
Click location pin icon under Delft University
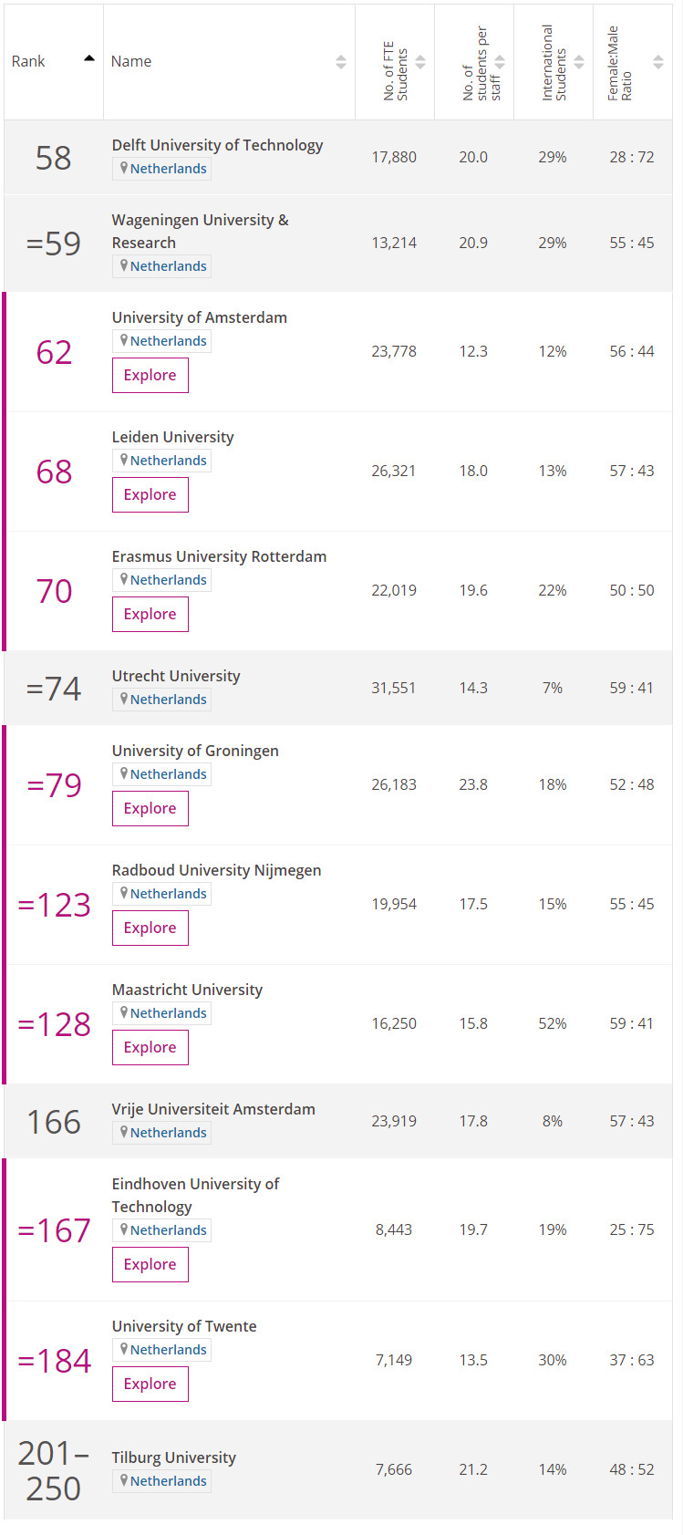pos(124,168)
